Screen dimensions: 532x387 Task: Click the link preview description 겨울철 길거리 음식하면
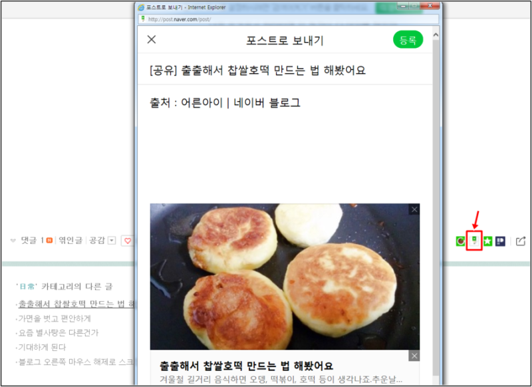tap(281, 379)
